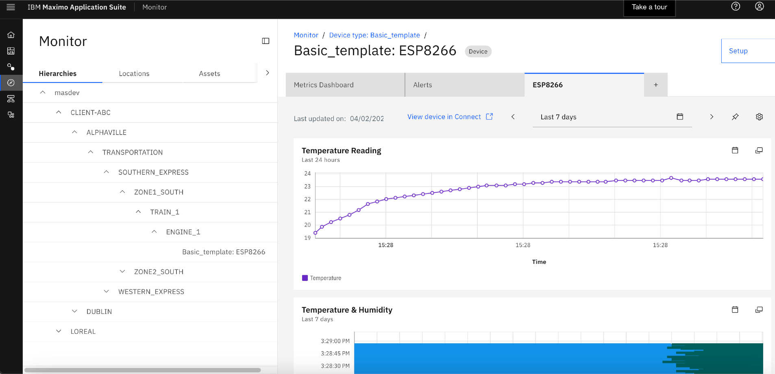Open external link icon beside View device
The width and height of the screenshot is (775, 374).
point(490,117)
